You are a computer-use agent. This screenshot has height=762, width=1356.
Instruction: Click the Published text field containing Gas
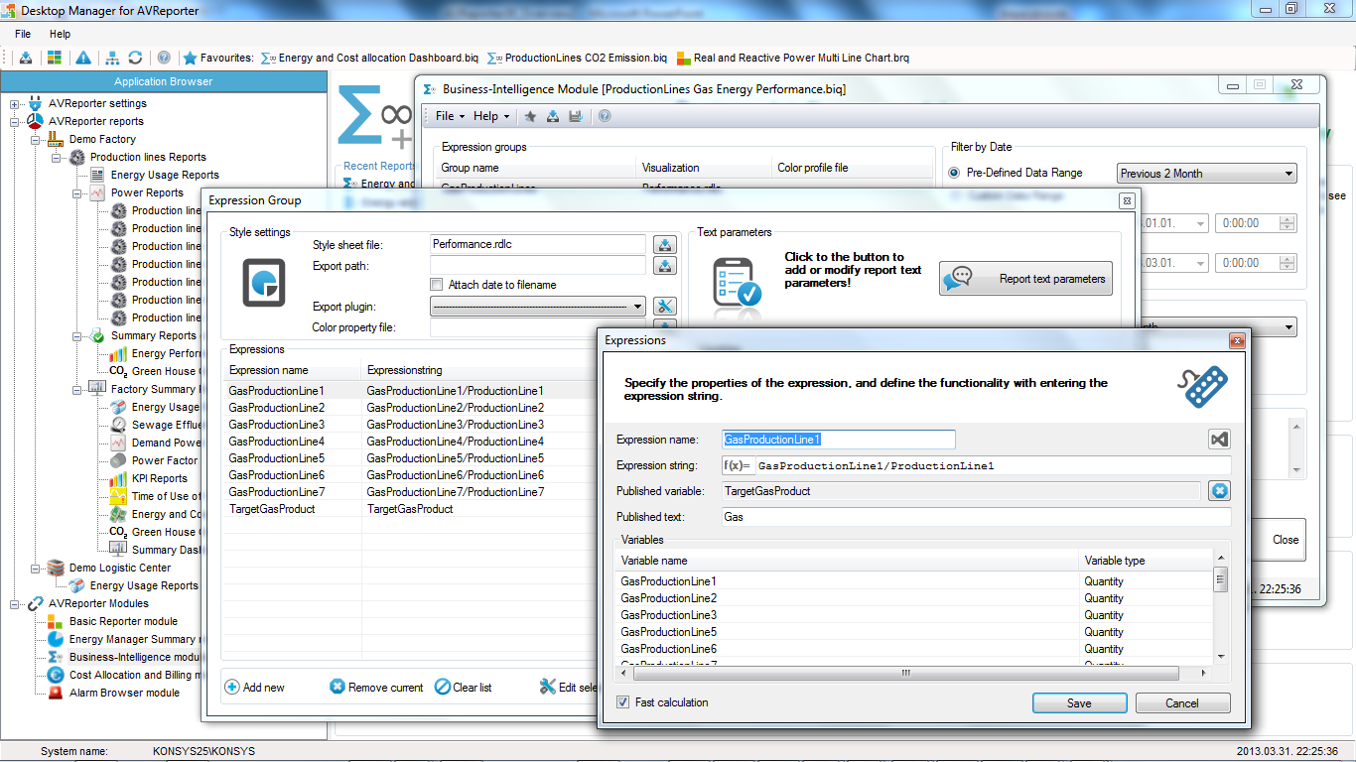pyautogui.click(x=976, y=517)
